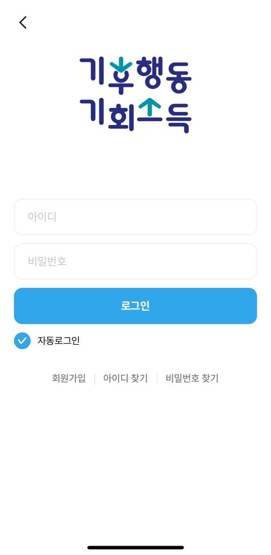This screenshot has width=271, height=555.
Task: Click inside the 아이디 username field
Action: pos(135,217)
